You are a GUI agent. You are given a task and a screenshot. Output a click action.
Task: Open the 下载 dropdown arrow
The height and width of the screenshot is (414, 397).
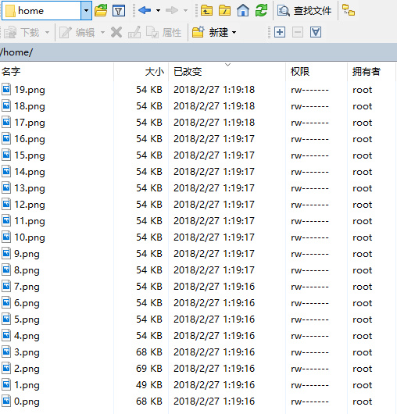point(48,33)
